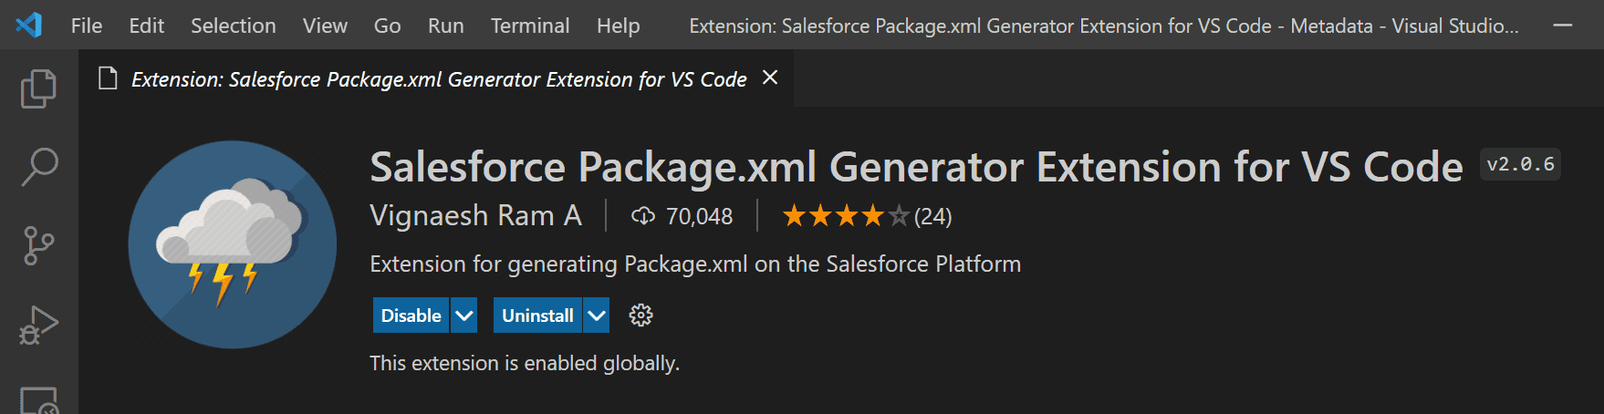1604x414 pixels.
Task: Click the 'Extension for generating Package.xml' description
Action: (x=695, y=264)
